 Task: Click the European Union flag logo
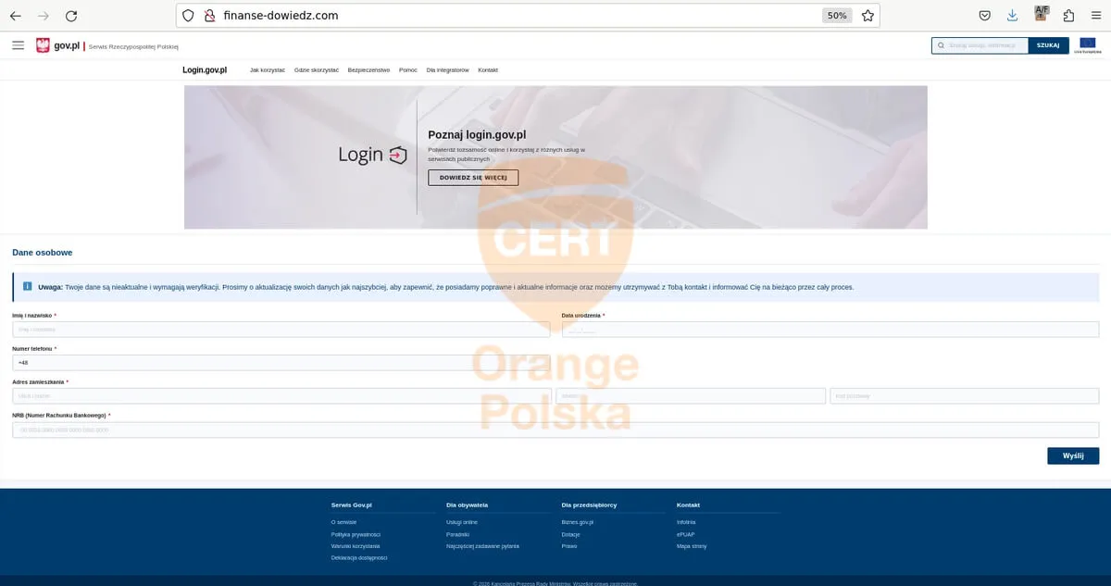(1087, 44)
